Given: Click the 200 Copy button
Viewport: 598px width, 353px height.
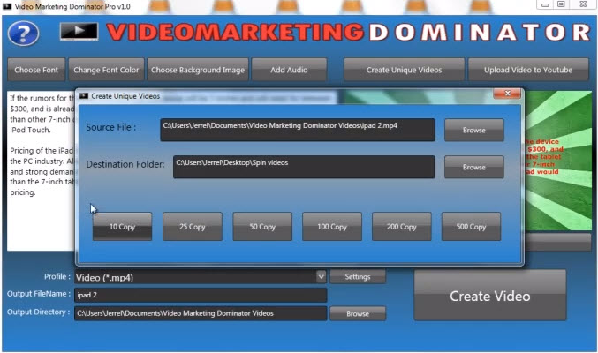Looking at the screenshot, I should (x=402, y=227).
